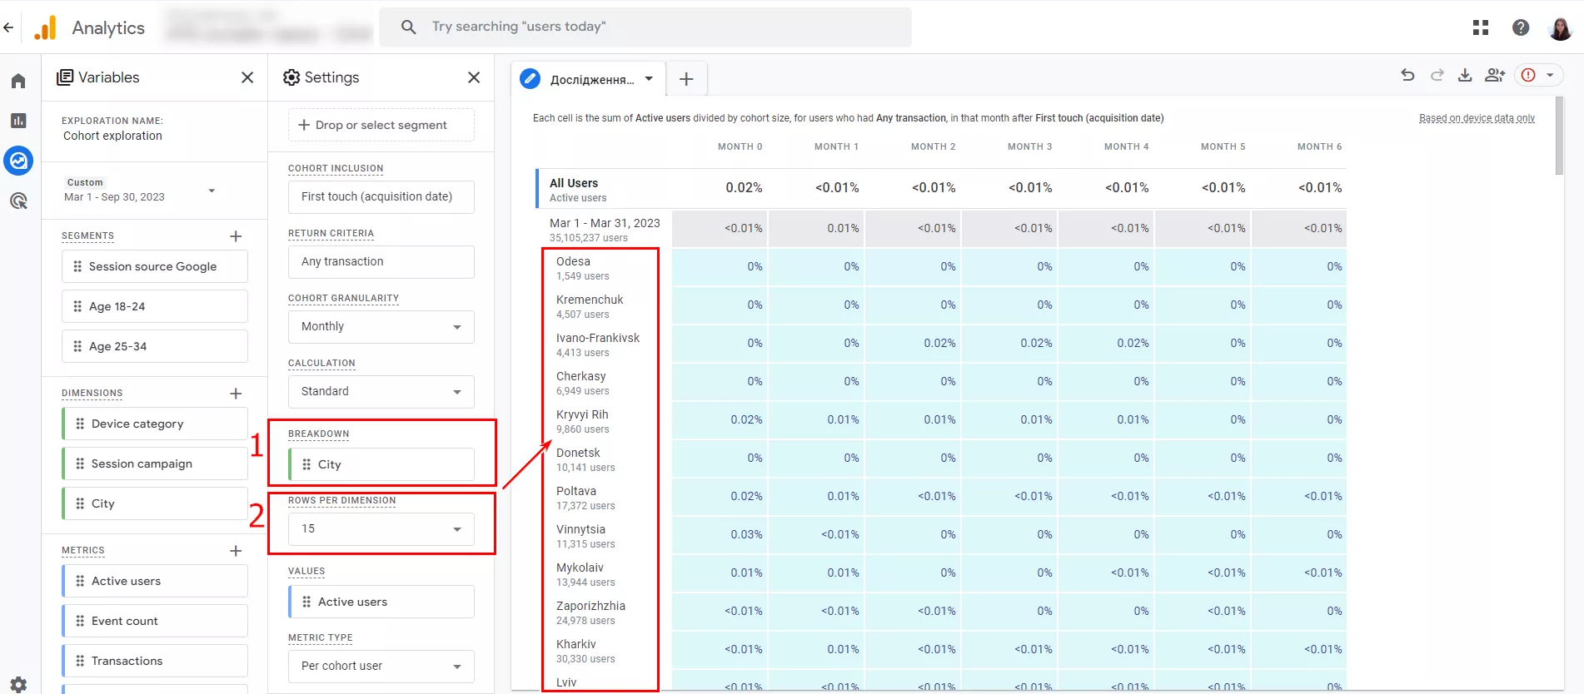Open Admin gear icon at sidebar bottom
This screenshot has height=694, width=1584.
click(18, 684)
